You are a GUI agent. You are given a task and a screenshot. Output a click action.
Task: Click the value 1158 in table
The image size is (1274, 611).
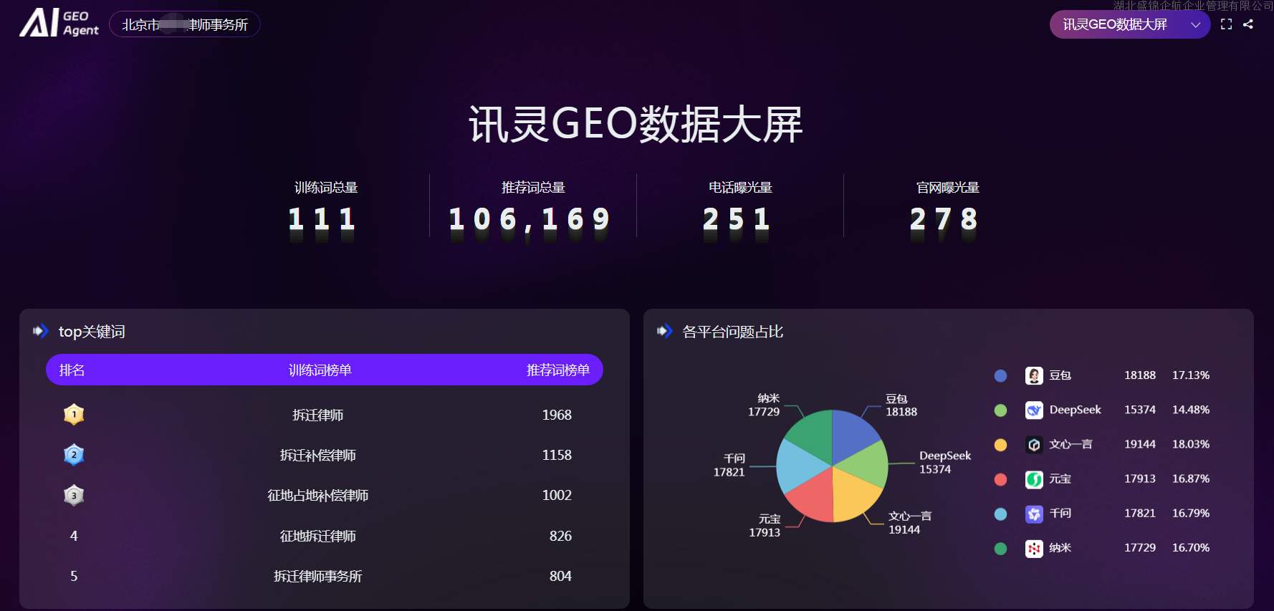click(x=557, y=455)
